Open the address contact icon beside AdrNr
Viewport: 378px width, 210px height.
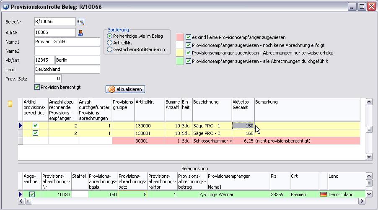pyautogui.click(x=81, y=32)
